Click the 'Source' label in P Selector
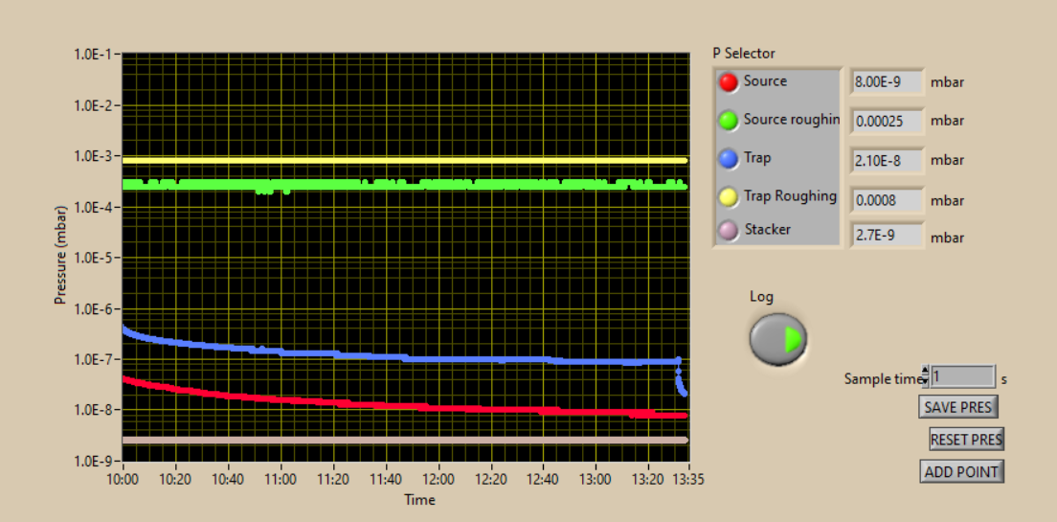1057x522 pixels. point(765,80)
